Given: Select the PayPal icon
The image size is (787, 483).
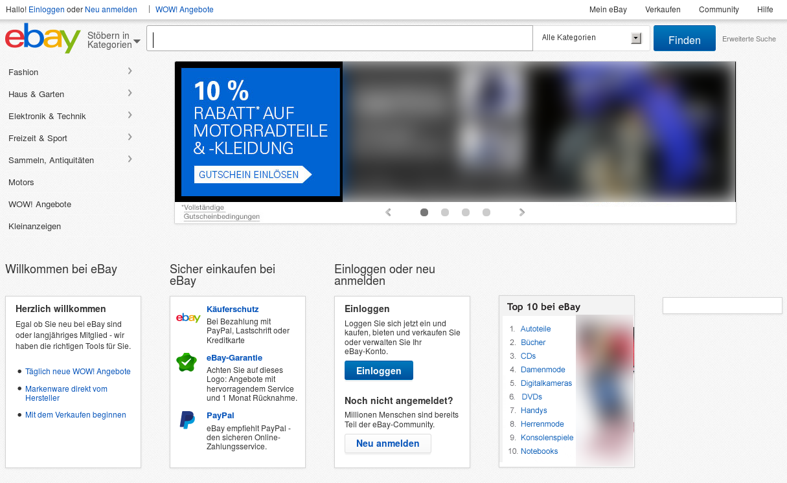Looking at the screenshot, I should pyautogui.click(x=187, y=421).
